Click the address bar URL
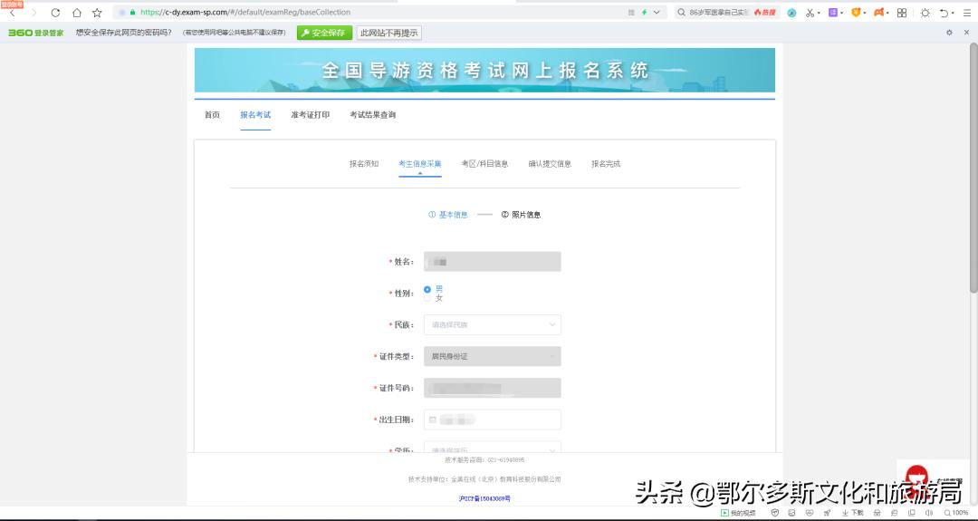Image resolution: width=978 pixels, height=521 pixels. [245, 12]
